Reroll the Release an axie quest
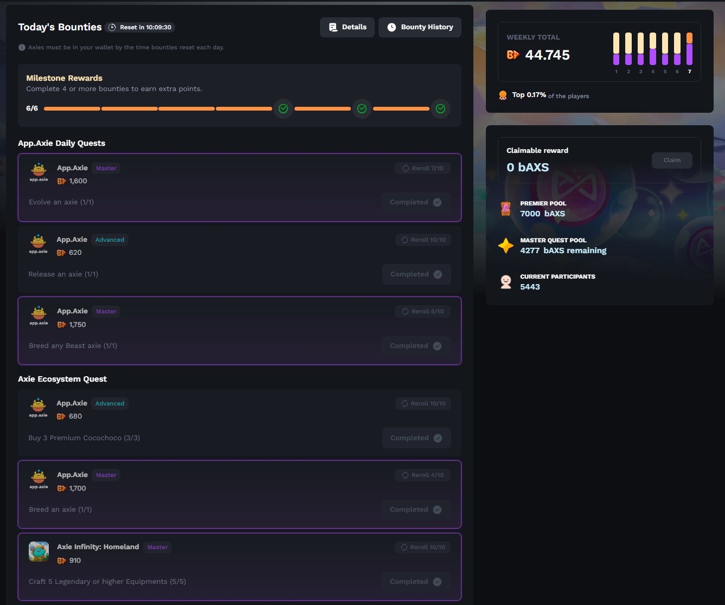 (x=423, y=240)
